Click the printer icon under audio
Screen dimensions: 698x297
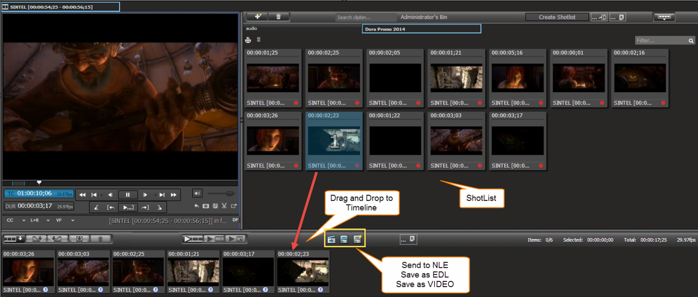click(248, 40)
